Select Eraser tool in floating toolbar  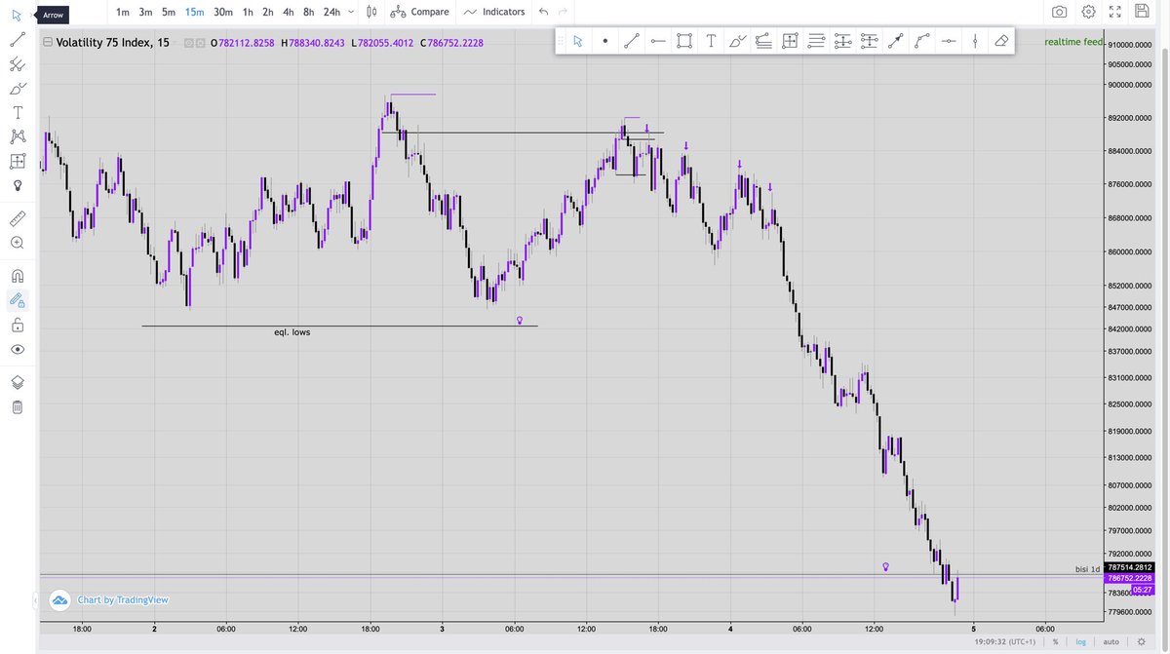pos(1001,41)
